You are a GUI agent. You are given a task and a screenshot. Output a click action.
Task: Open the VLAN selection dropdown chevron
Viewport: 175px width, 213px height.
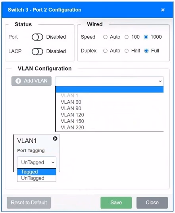pyautogui.click(x=160, y=81)
